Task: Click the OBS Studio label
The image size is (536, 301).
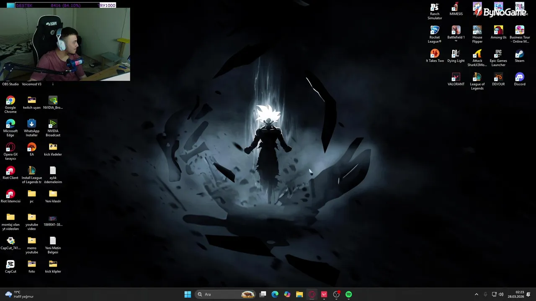Action: [10, 84]
